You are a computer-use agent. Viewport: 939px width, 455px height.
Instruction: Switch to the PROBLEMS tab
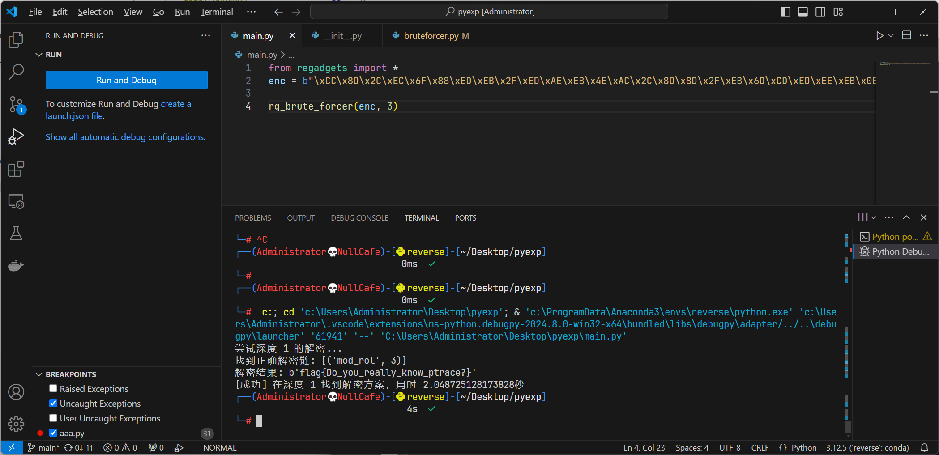[253, 218]
